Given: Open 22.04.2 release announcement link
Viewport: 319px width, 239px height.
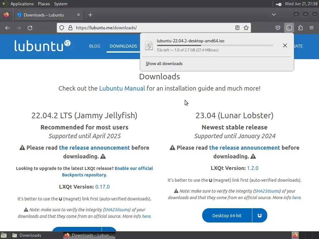Looking at the screenshot, I should point(94,148).
